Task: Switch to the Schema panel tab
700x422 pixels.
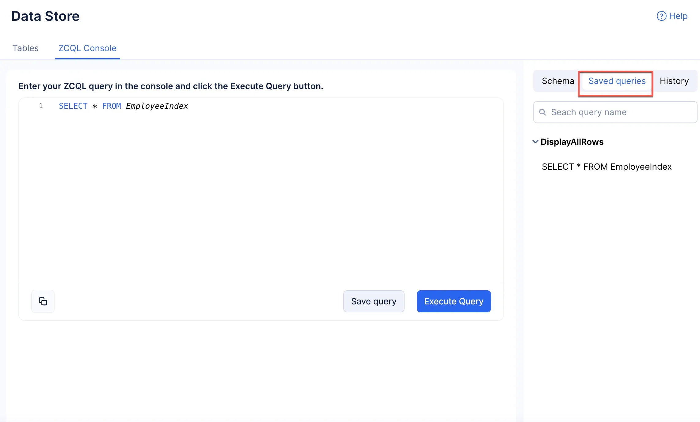Action: coord(558,81)
